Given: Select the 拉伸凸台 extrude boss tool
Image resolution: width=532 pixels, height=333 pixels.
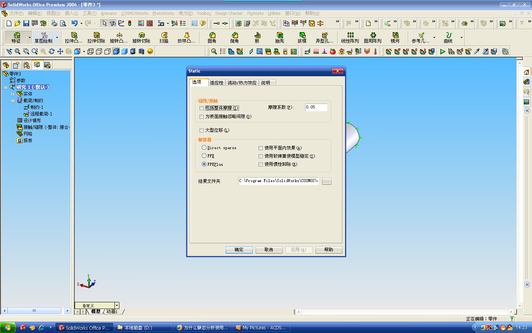Looking at the screenshot, I should click(x=74, y=37).
